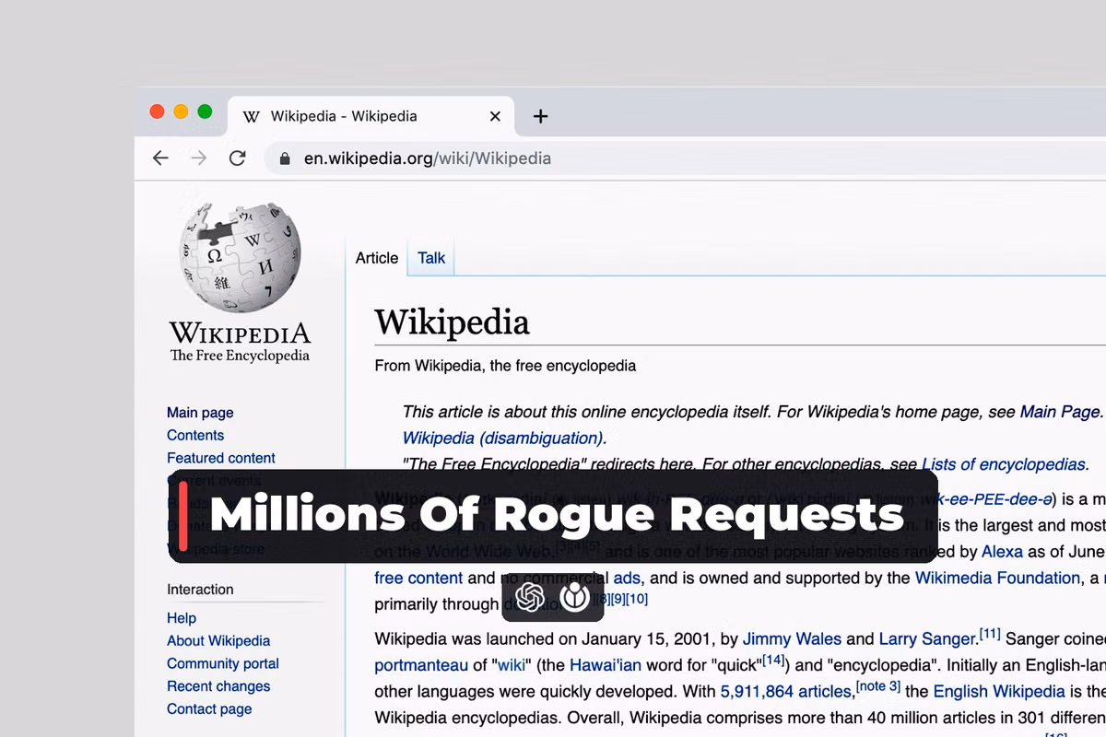1106x737 pixels.
Task: Click the Wikipedia article heading
Action: [452, 322]
